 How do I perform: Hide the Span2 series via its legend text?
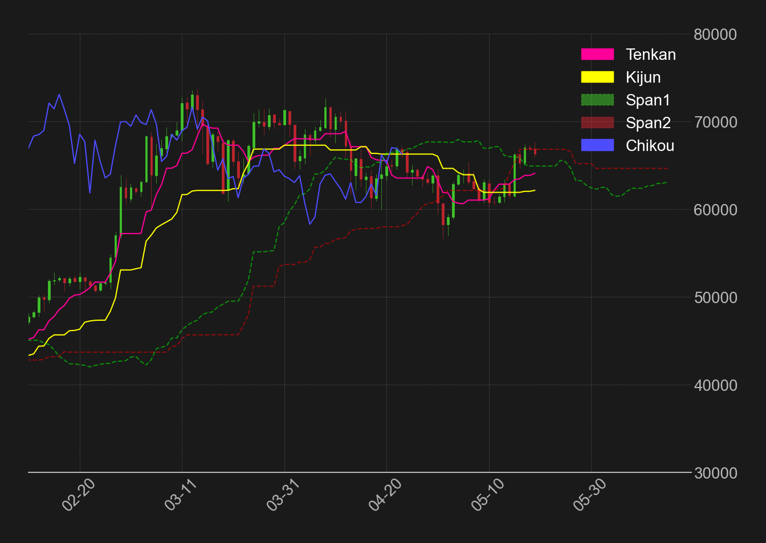tap(648, 123)
